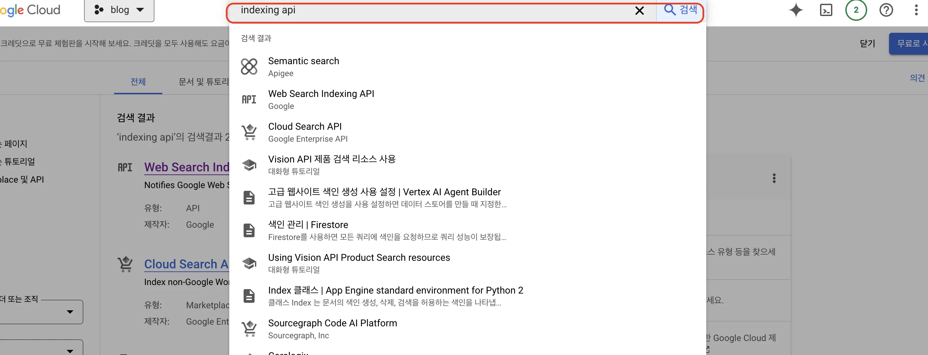Click the 검색 magnifier search button
The height and width of the screenshot is (355, 928).
[680, 10]
